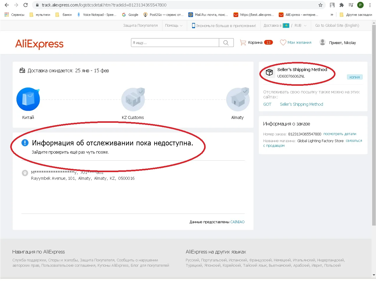Open the CAINIAO data provider link
The image size is (376, 289).
tap(237, 222)
